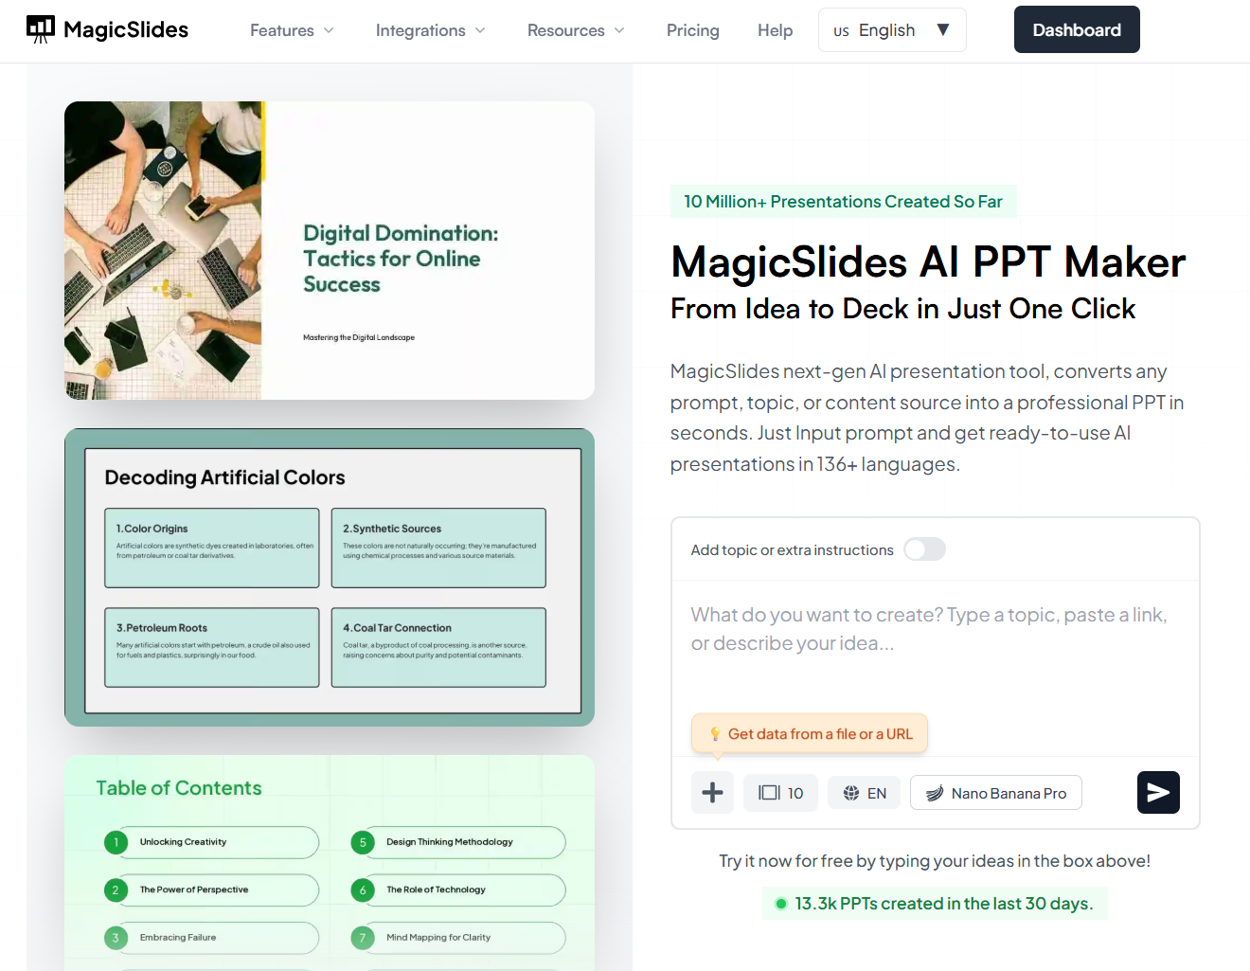Click the MagicSlides brand name link

(126, 29)
